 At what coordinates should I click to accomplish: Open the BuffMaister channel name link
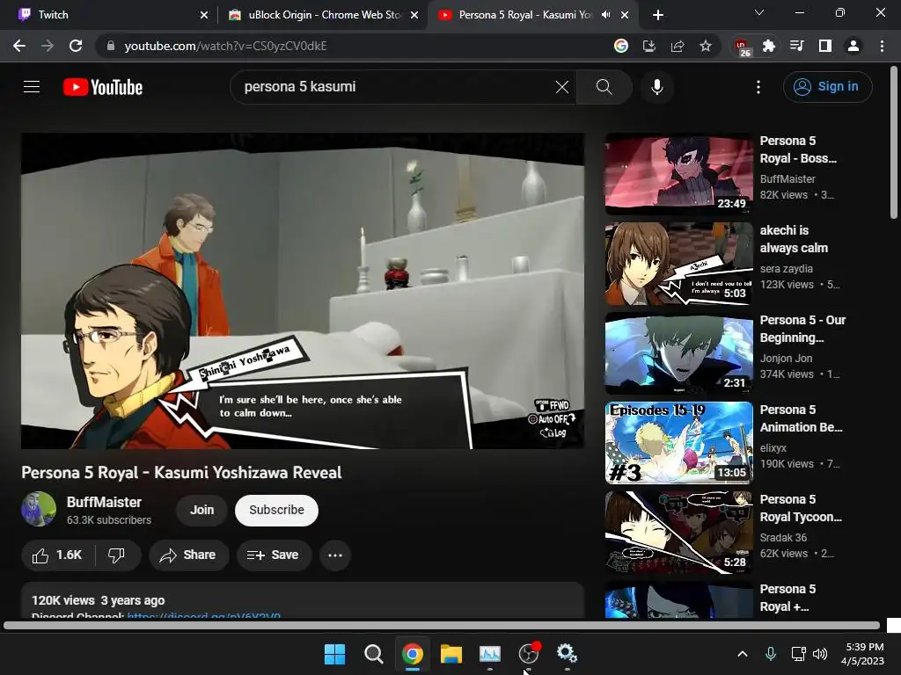[x=104, y=502]
